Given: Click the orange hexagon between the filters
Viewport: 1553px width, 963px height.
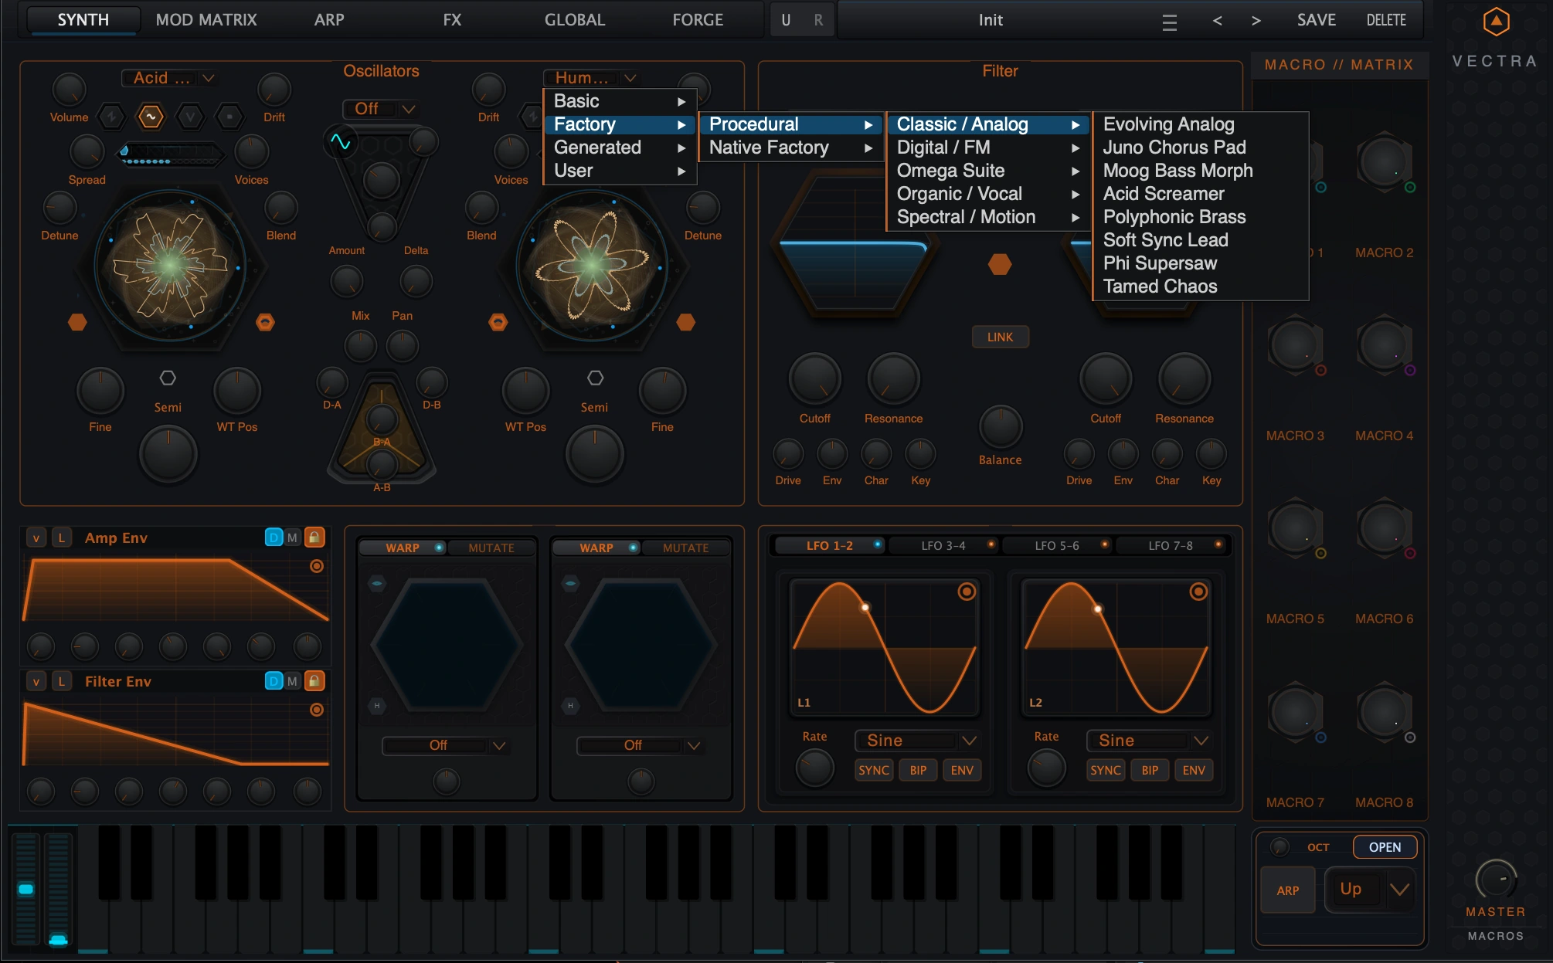Looking at the screenshot, I should 1000,264.
